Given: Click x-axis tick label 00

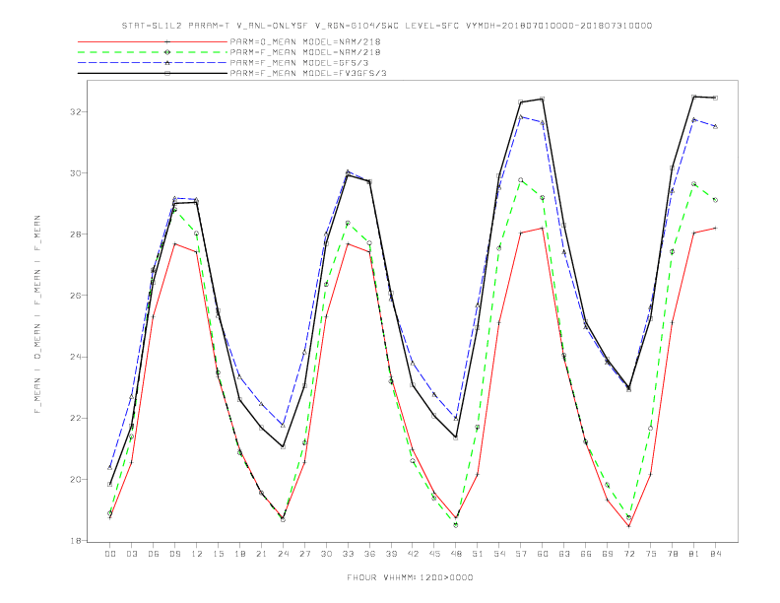Looking at the screenshot, I should point(110,554).
